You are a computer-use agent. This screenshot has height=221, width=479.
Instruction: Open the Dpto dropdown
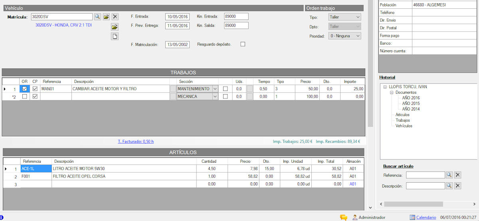click(x=344, y=26)
